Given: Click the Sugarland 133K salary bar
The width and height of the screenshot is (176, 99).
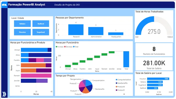Looking at the screenshot, I should click(x=155, y=85).
